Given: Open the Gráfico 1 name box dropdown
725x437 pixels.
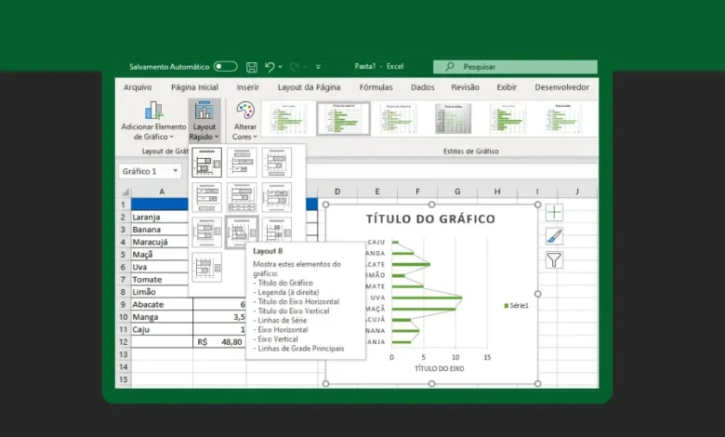Looking at the screenshot, I should 176,171.
